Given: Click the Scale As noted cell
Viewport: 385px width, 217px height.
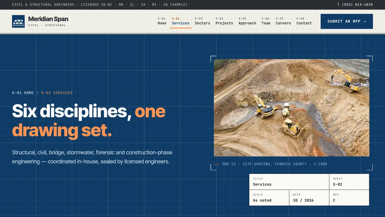Looking at the screenshot, I should click(269, 198).
